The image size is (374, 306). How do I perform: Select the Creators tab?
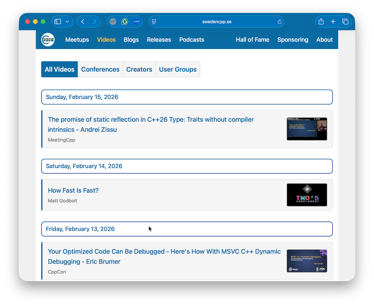pos(139,69)
